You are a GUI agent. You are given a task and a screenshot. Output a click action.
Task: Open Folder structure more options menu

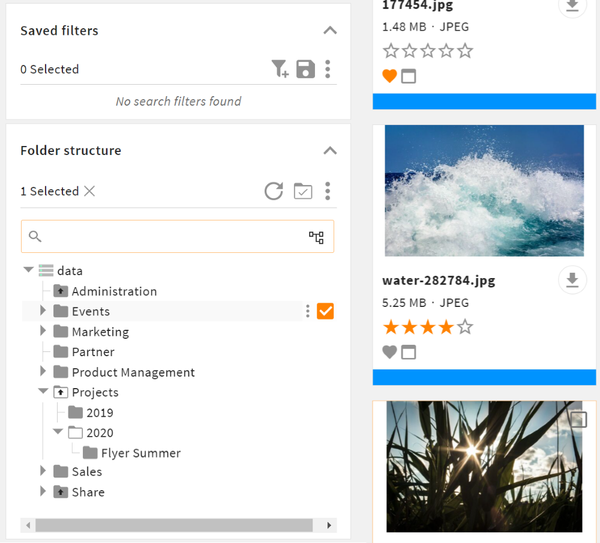point(328,191)
